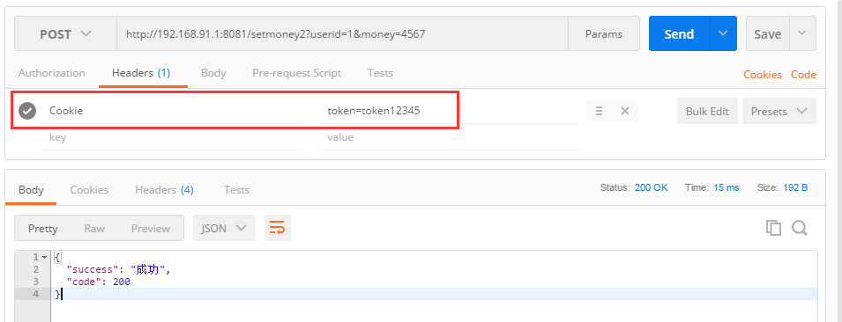The height and width of the screenshot is (322, 842).
Task: Click the Cookie row reorder handle icon
Action: pos(600,111)
